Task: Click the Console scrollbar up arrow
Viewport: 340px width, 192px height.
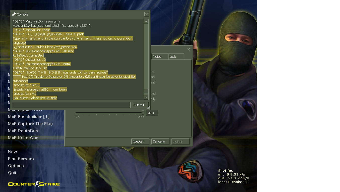Action: [146, 21]
